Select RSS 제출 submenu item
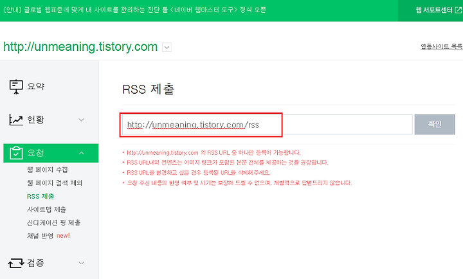This screenshot has width=463, height=279. click(41, 196)
